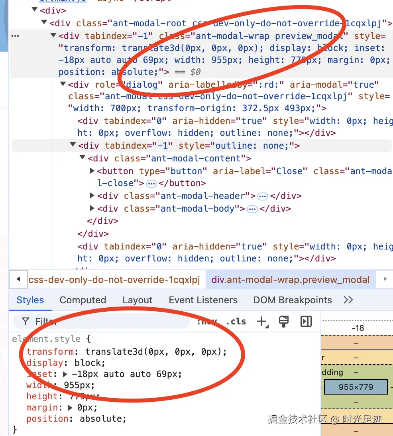Click the :hov pseudo-class states icon
Image resolution: width=393 pixels, height=436 pixels.
point(206,321)
